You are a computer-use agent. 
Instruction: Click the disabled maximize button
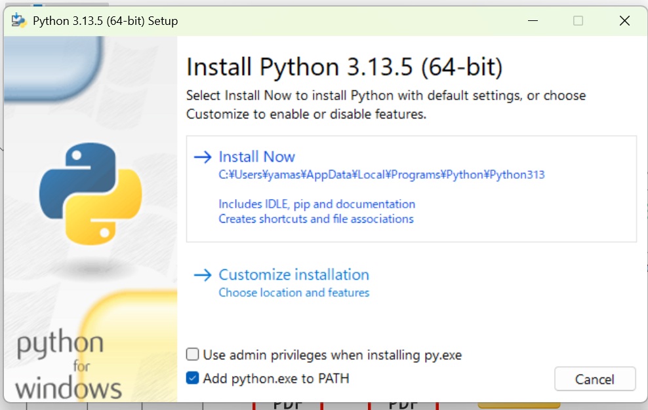(578, 21)
